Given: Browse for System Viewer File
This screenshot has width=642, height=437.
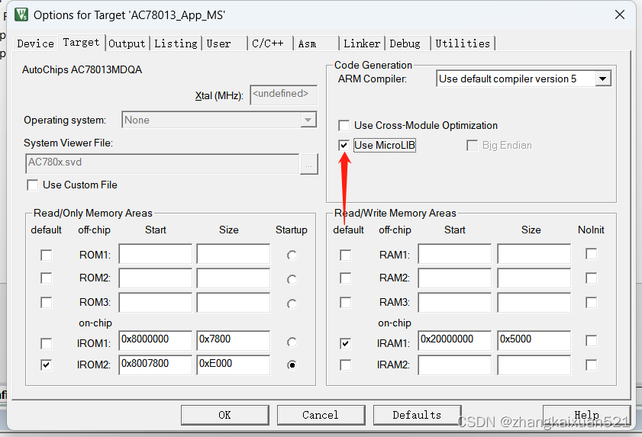Looking at the screenshot, I should [x=308, y=165].
